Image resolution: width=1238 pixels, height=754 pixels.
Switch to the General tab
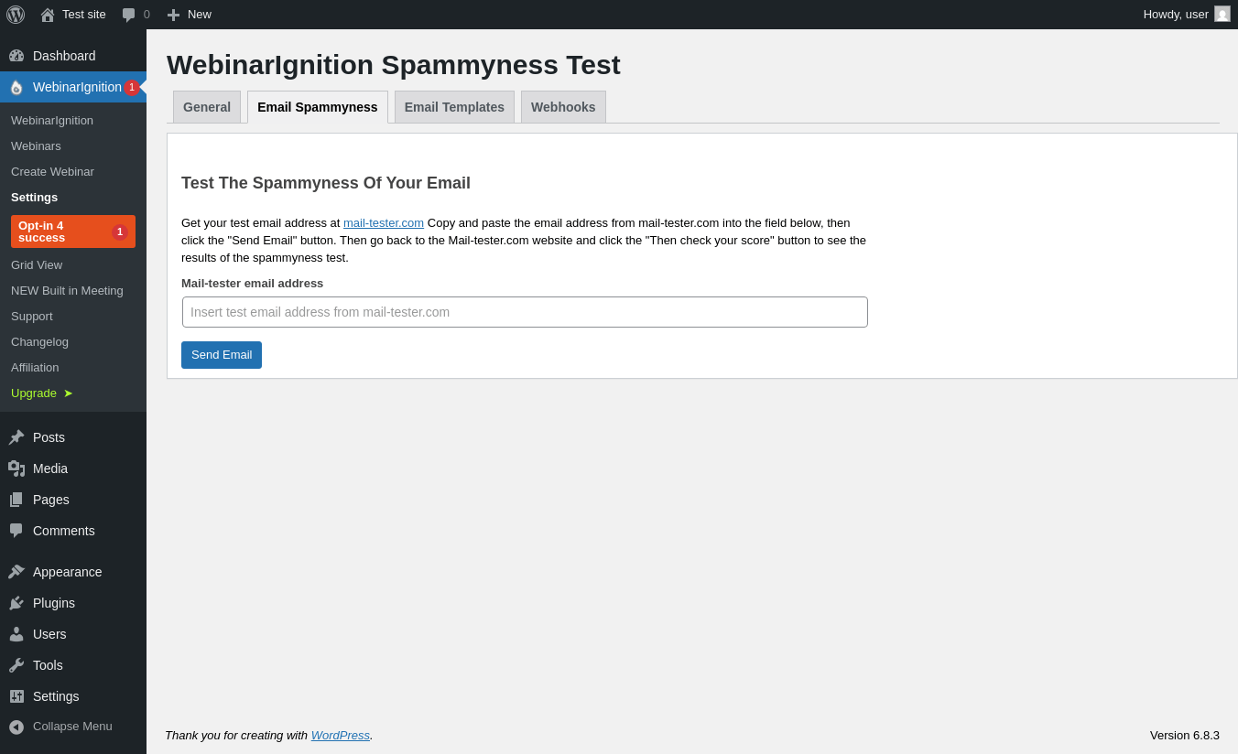point(207,107)
